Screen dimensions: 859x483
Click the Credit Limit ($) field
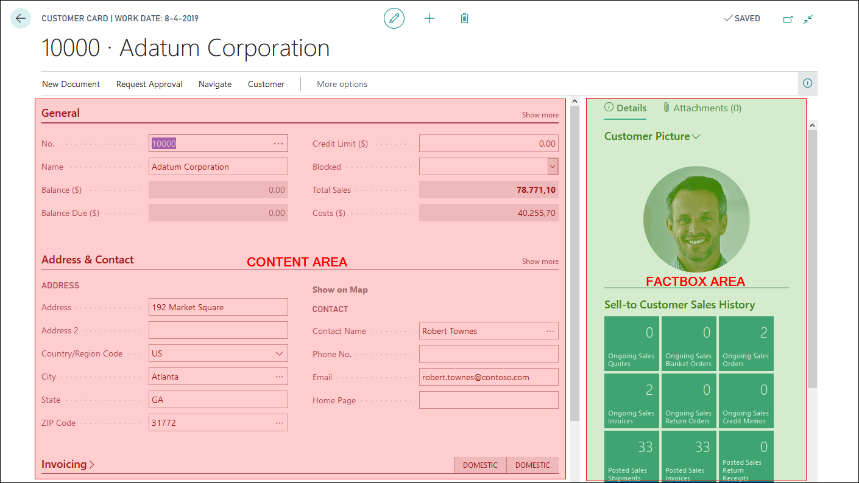(x=489, y=144)
